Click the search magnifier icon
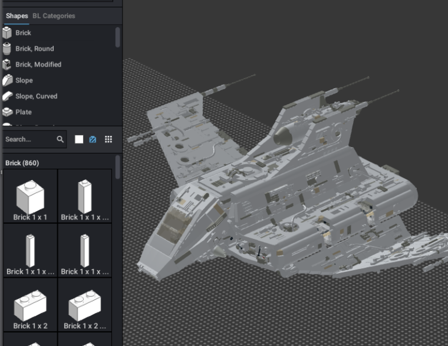Image resolution: width=448 pixels, height=346 pixels. click(x=60, y=139)
